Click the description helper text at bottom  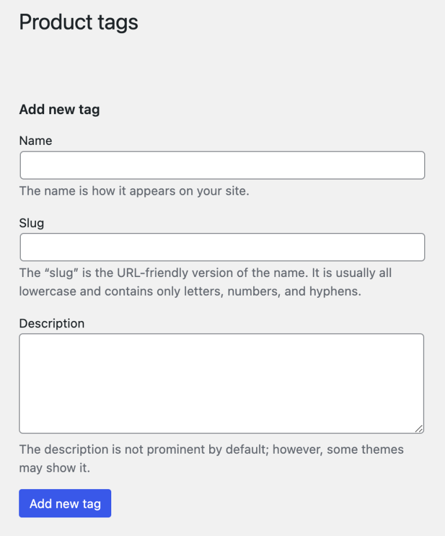point(211,458)
